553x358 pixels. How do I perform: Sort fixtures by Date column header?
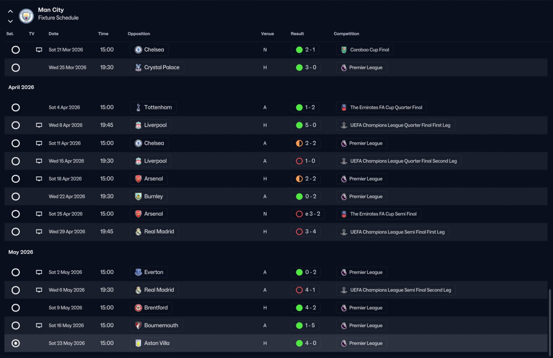click(54, 34)
